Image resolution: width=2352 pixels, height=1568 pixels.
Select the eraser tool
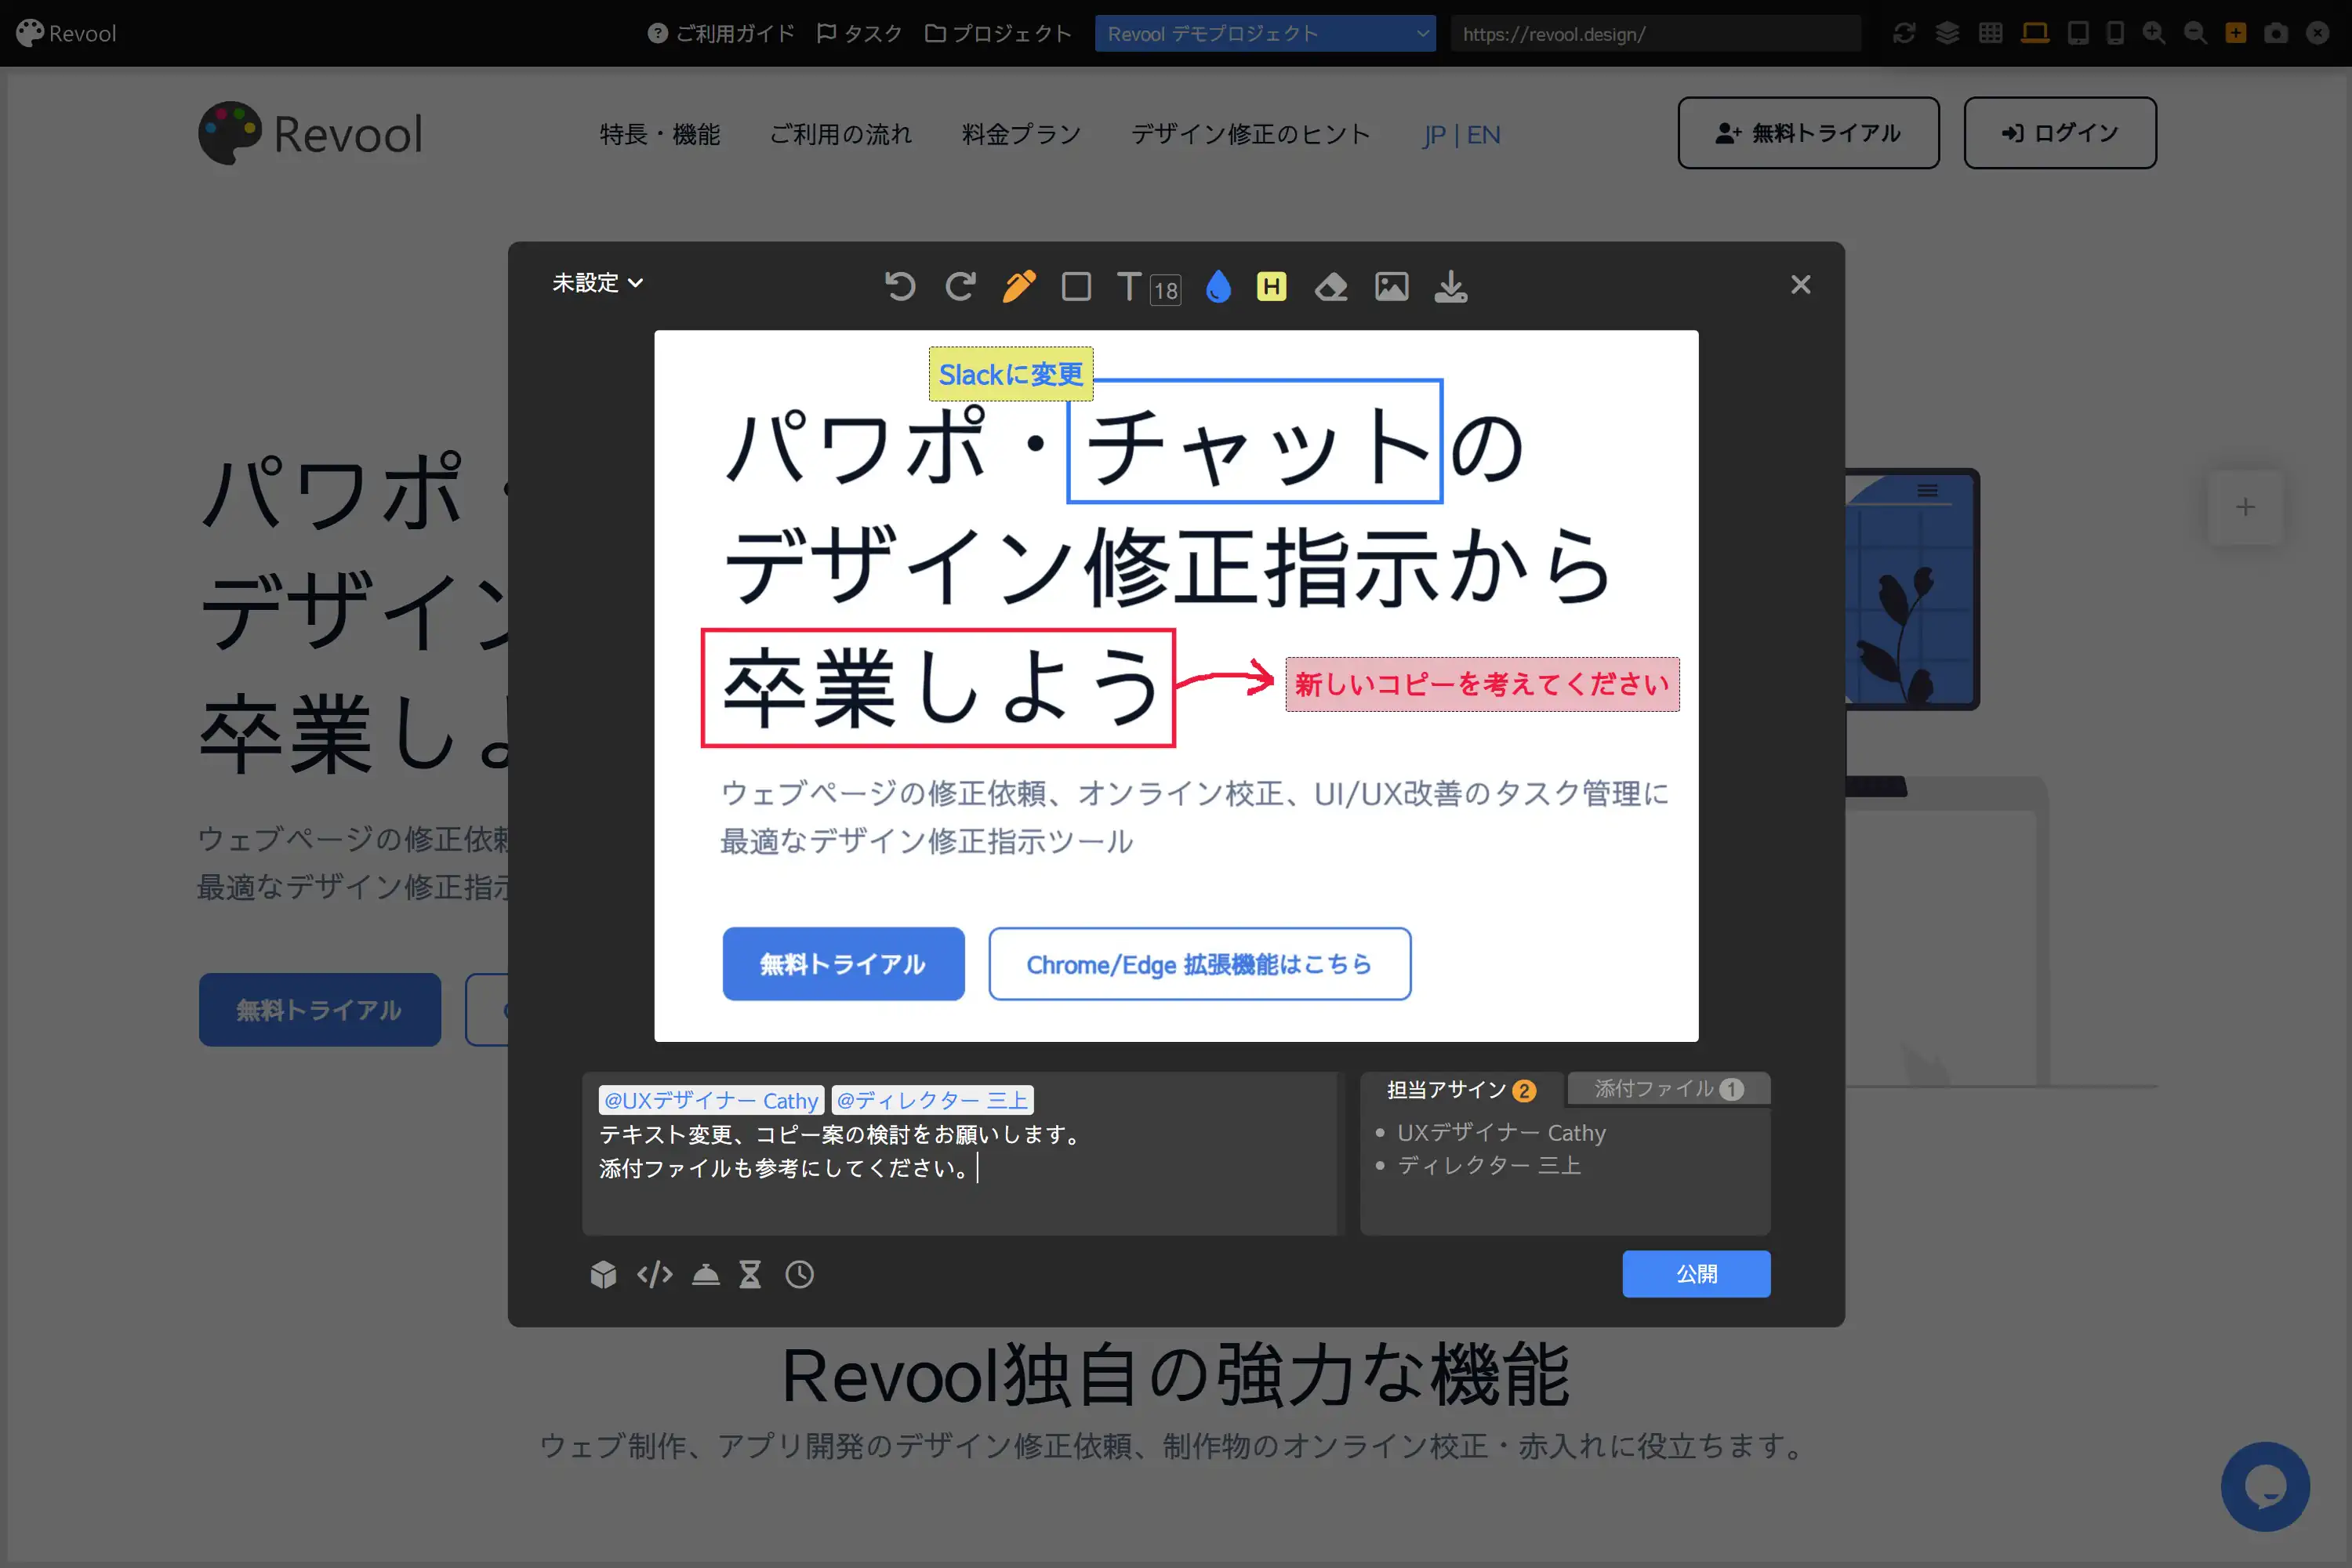point(1331,287)
